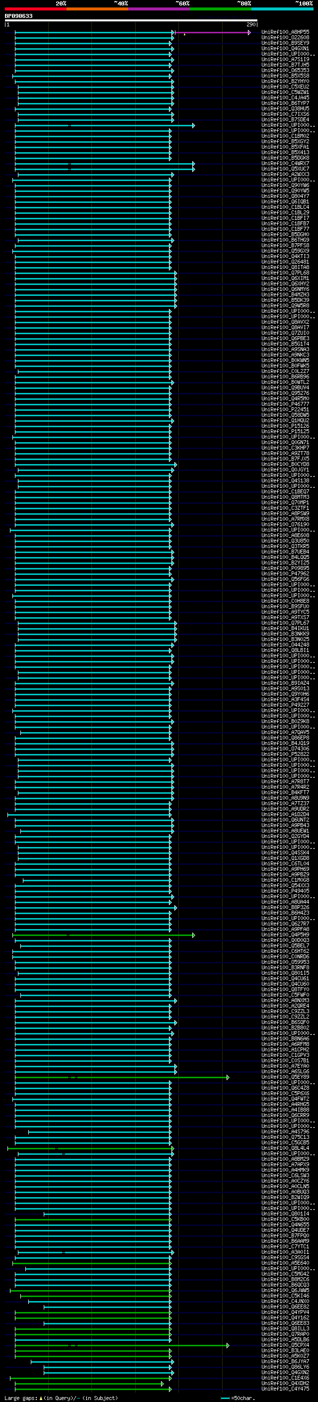The height and width of the screenshot is (1402, 318).
Task: Open hit UniRef100_C4WRX7
Action: tap(285, 163)
